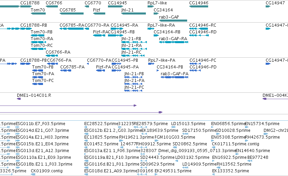
Task: Select protein label Plzf-PA
Action: (104, 67)
